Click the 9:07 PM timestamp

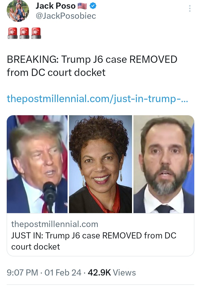click(22, 272)
